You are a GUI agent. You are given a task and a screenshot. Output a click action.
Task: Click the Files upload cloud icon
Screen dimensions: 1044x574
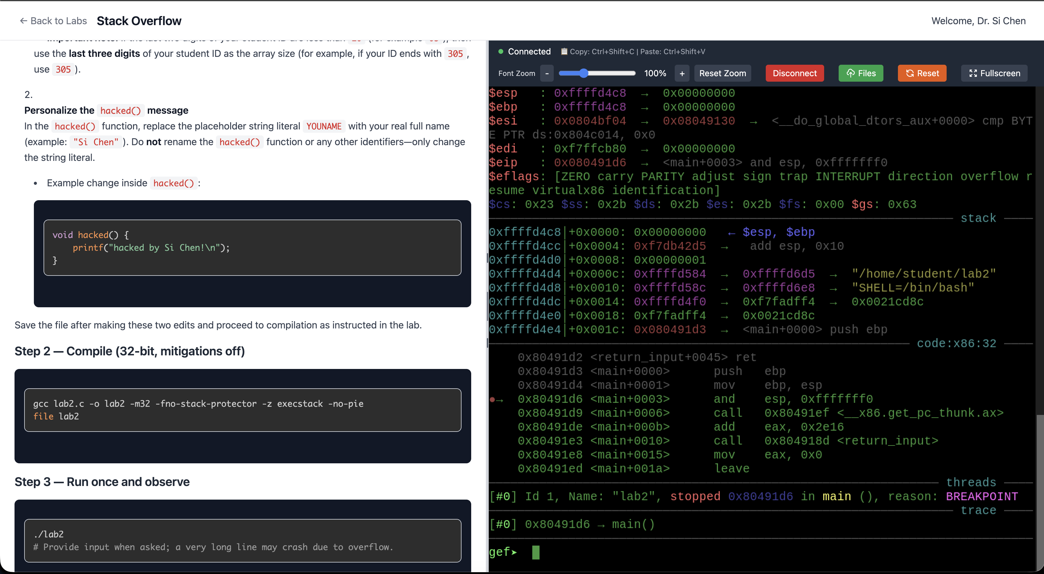[850, 73]
